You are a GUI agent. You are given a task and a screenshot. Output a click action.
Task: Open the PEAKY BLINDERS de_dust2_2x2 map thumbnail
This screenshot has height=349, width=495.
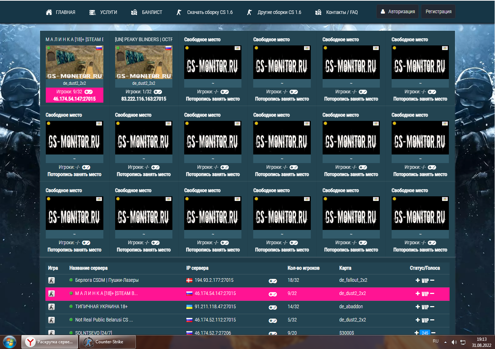pyautogui.click(x=144, y=62)
